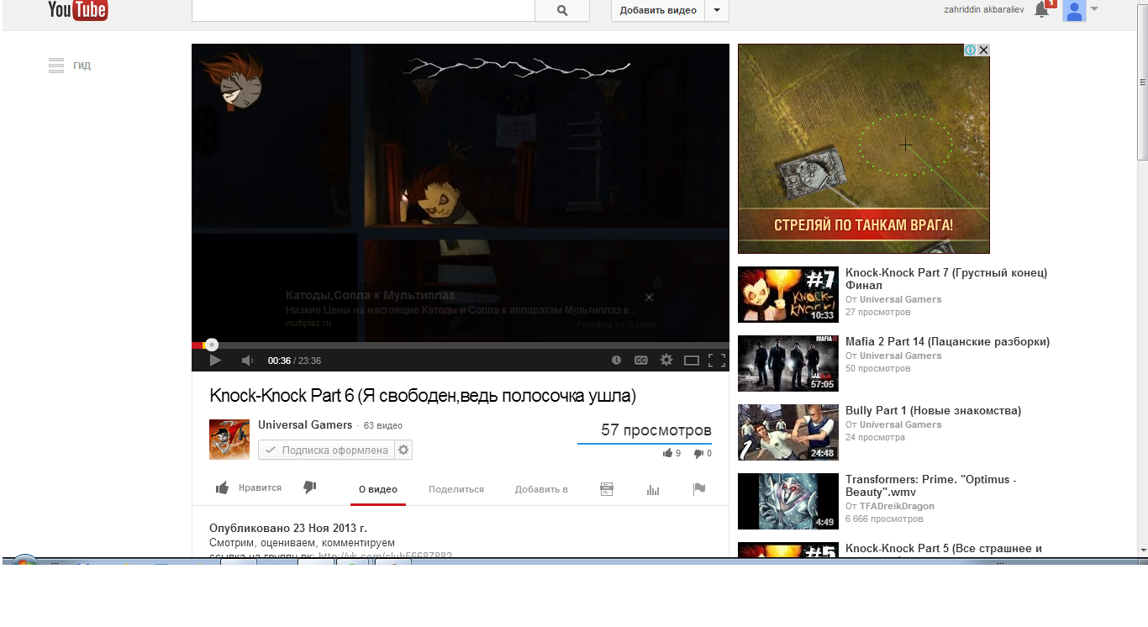Click the 63 видео link
Image resolution: width=1148 pixels, height=627 pixels.
coord(383,426)
